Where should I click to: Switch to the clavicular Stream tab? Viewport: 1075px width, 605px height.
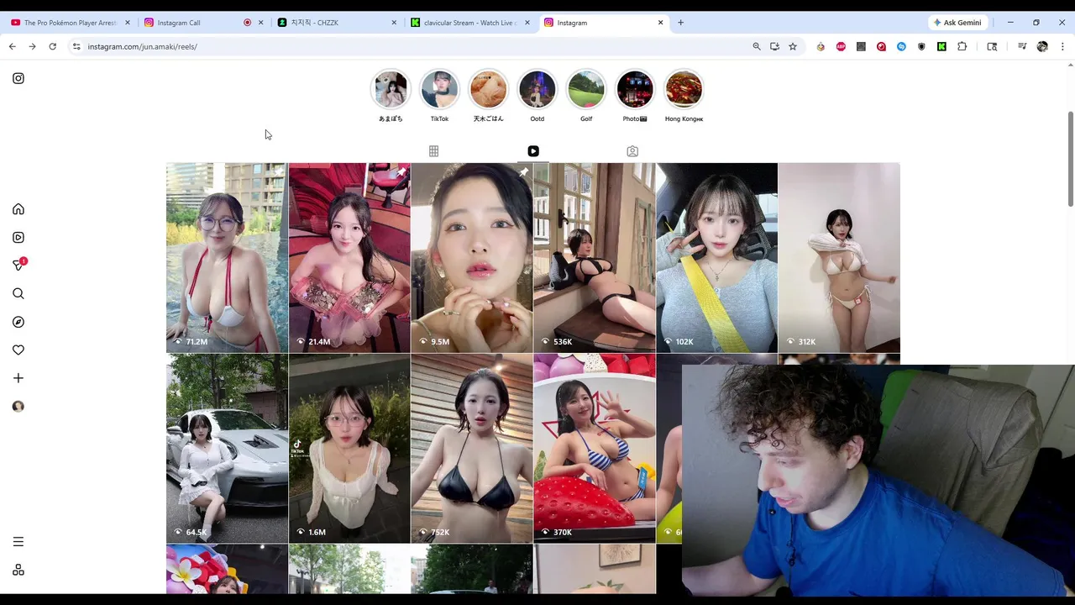[470, 23]
